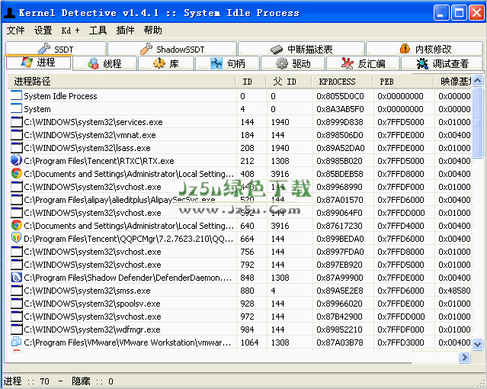
Task: Click KPROCESS value 0x89852210
Action: pos(339,330)
